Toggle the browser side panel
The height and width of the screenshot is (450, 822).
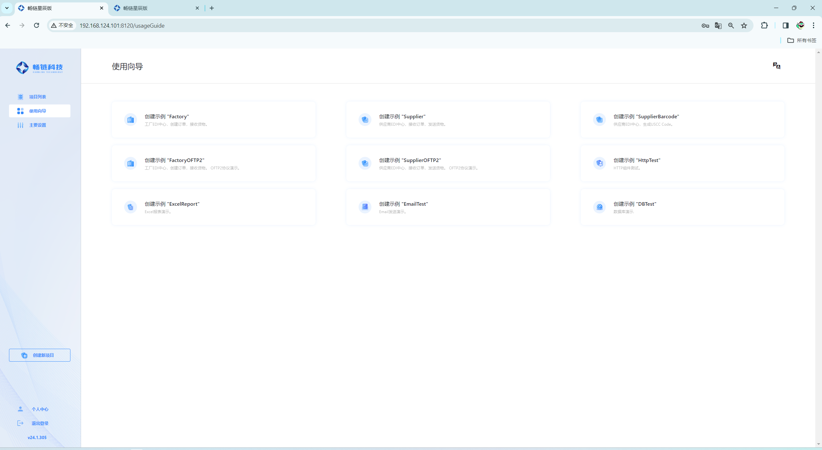tap(785, 25)
